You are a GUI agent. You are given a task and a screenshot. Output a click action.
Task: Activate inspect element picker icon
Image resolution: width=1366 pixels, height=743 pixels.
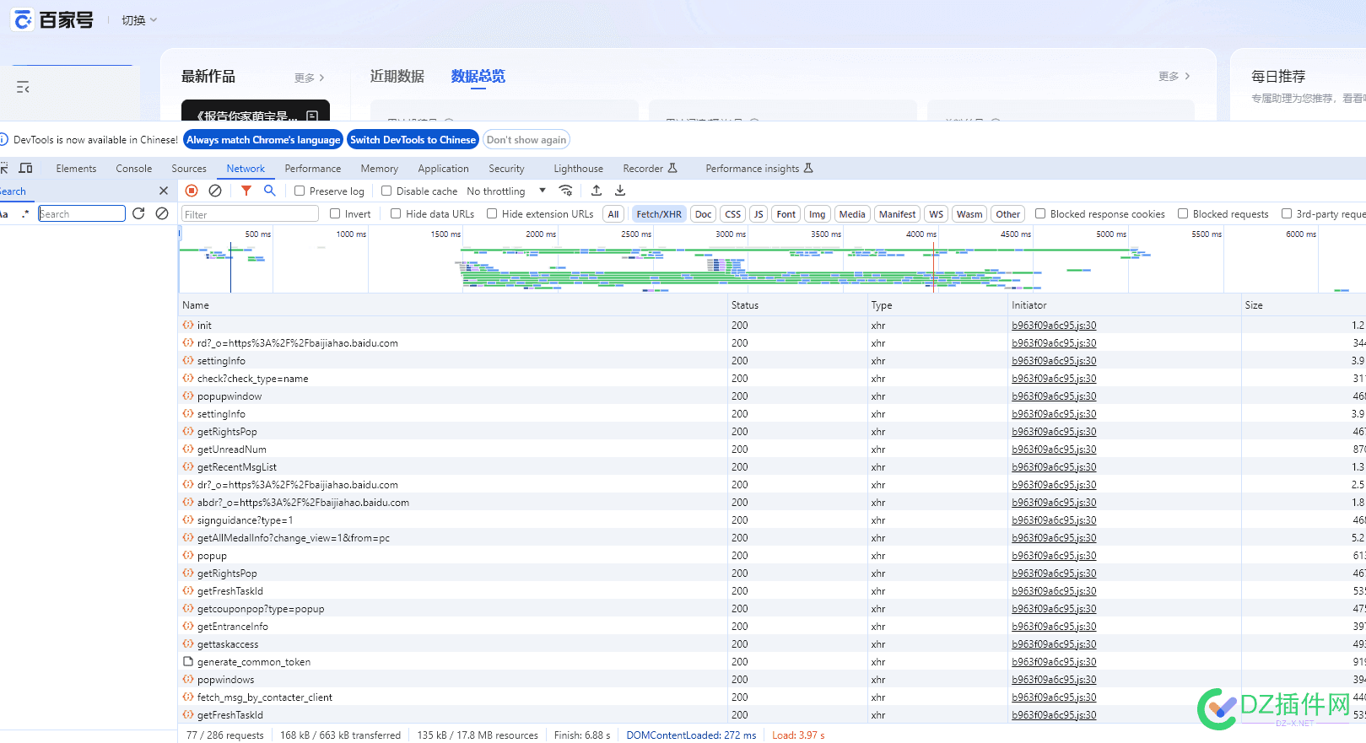click(x=3, y=168)
